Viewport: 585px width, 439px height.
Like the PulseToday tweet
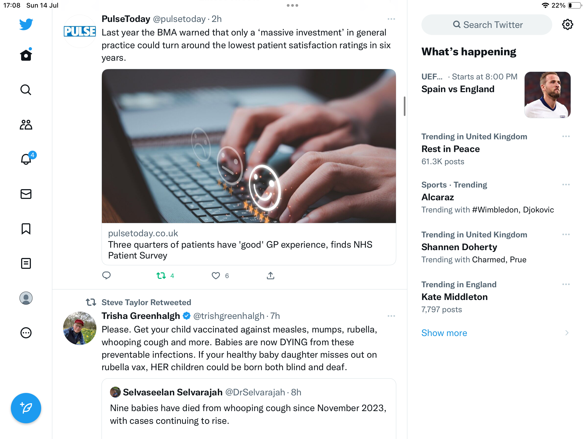tap(216, 276)
